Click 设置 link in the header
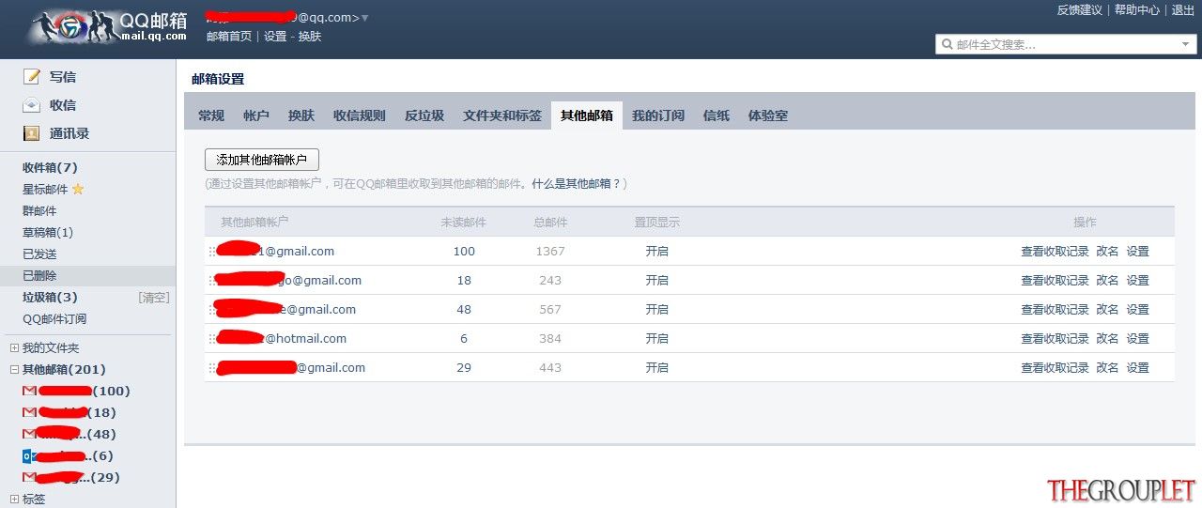The width and height of the screenshot is (1202, 508). point(275,36)
